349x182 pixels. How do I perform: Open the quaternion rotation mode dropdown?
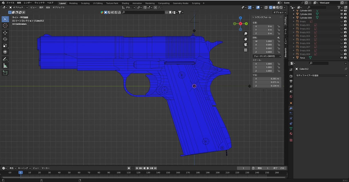pyautogui.click(x=267, y=56)
